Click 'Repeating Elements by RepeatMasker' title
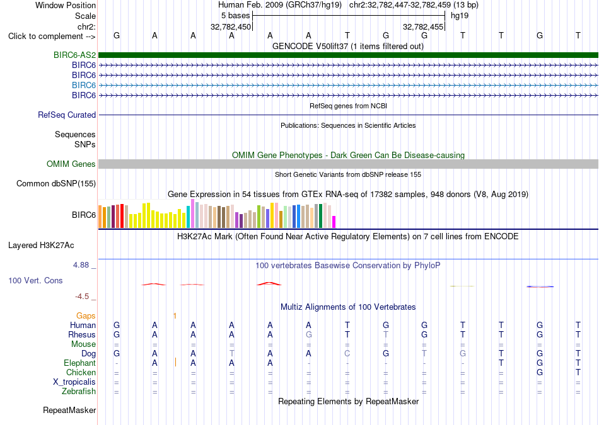Screen dimensions: 599x425 tap(348, 401)
